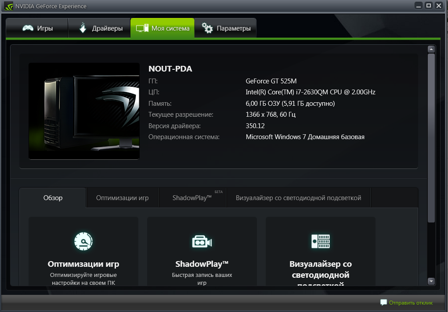This screenshot has height=312, width=448.
Task: Open the ShadowPlay sub-tab
Action: point(192,198)
